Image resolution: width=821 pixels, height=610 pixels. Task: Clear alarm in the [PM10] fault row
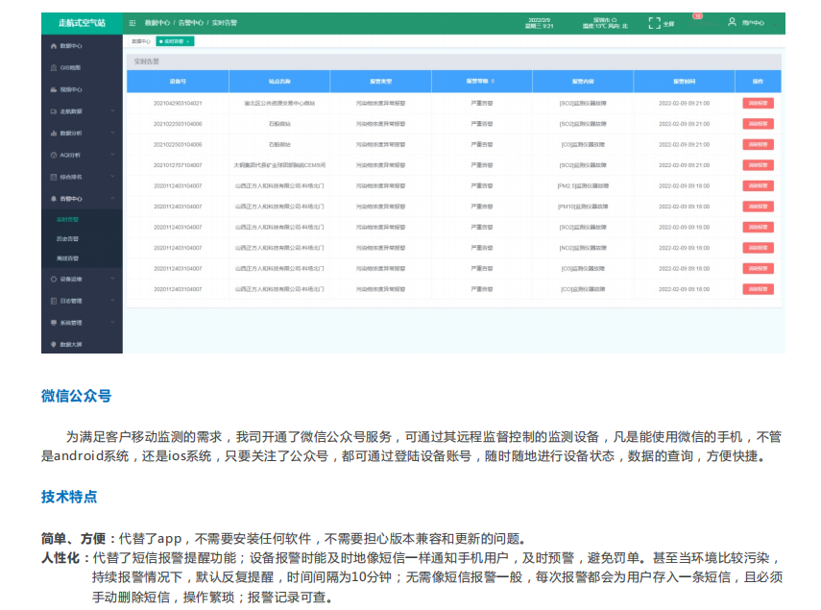758,207
